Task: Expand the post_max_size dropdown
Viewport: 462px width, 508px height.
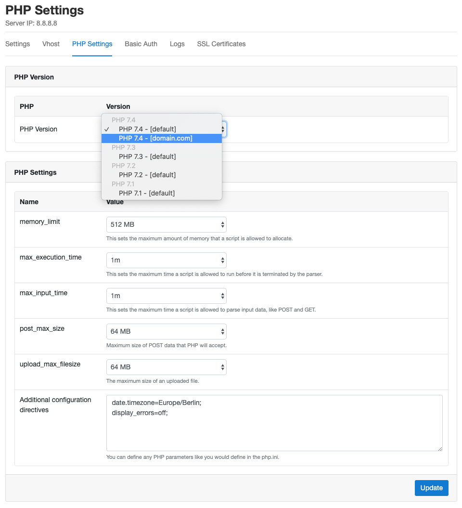Action: pyautogui.click(x=166, y=331)
